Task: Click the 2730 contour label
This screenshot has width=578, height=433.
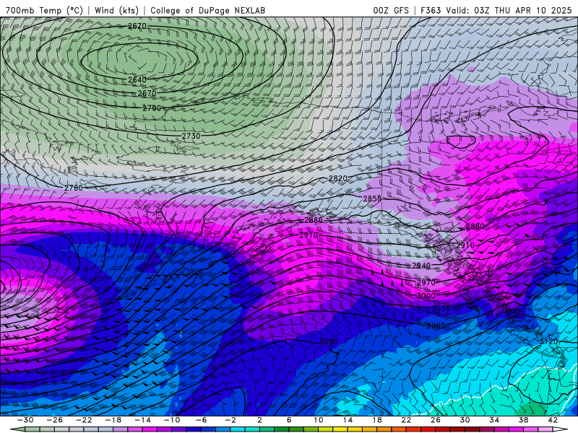Action: coord(191,136)
